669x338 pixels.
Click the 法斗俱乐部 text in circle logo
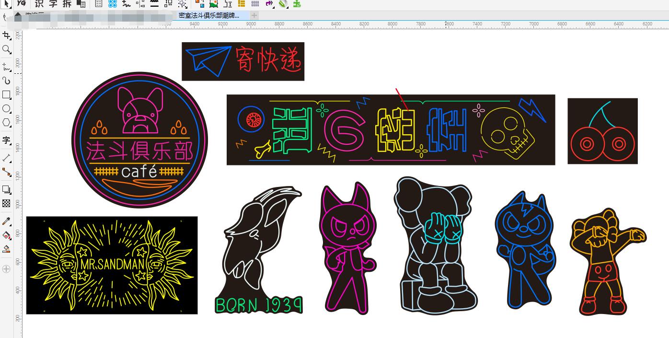coord(140,152)
